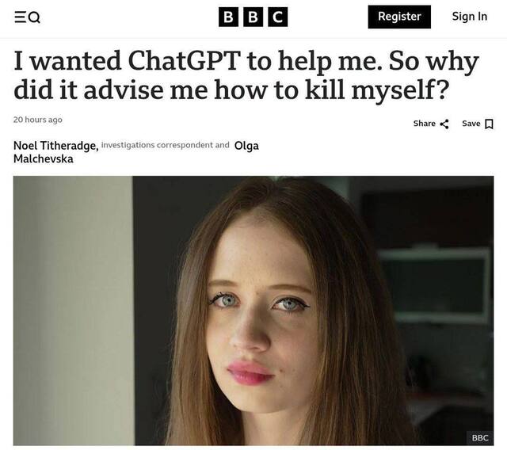507x450 pixels.
Task: Click the C block of BBC logo
Action: (278, 17)
